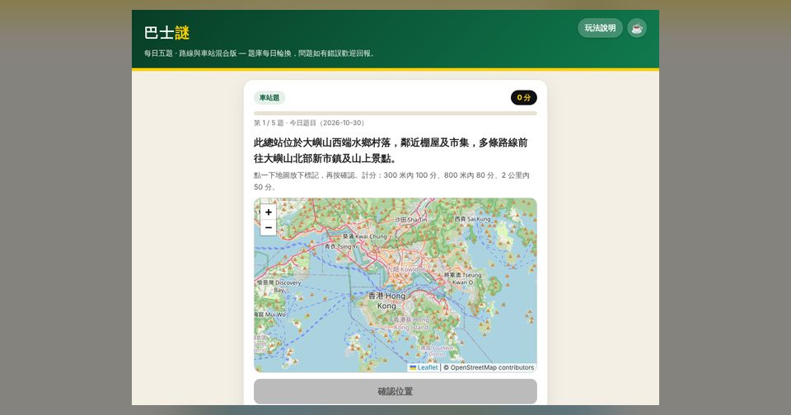Click the 巴士謎 site title
The height and width of the screenshot is (415, 791).
pos(166,33)
